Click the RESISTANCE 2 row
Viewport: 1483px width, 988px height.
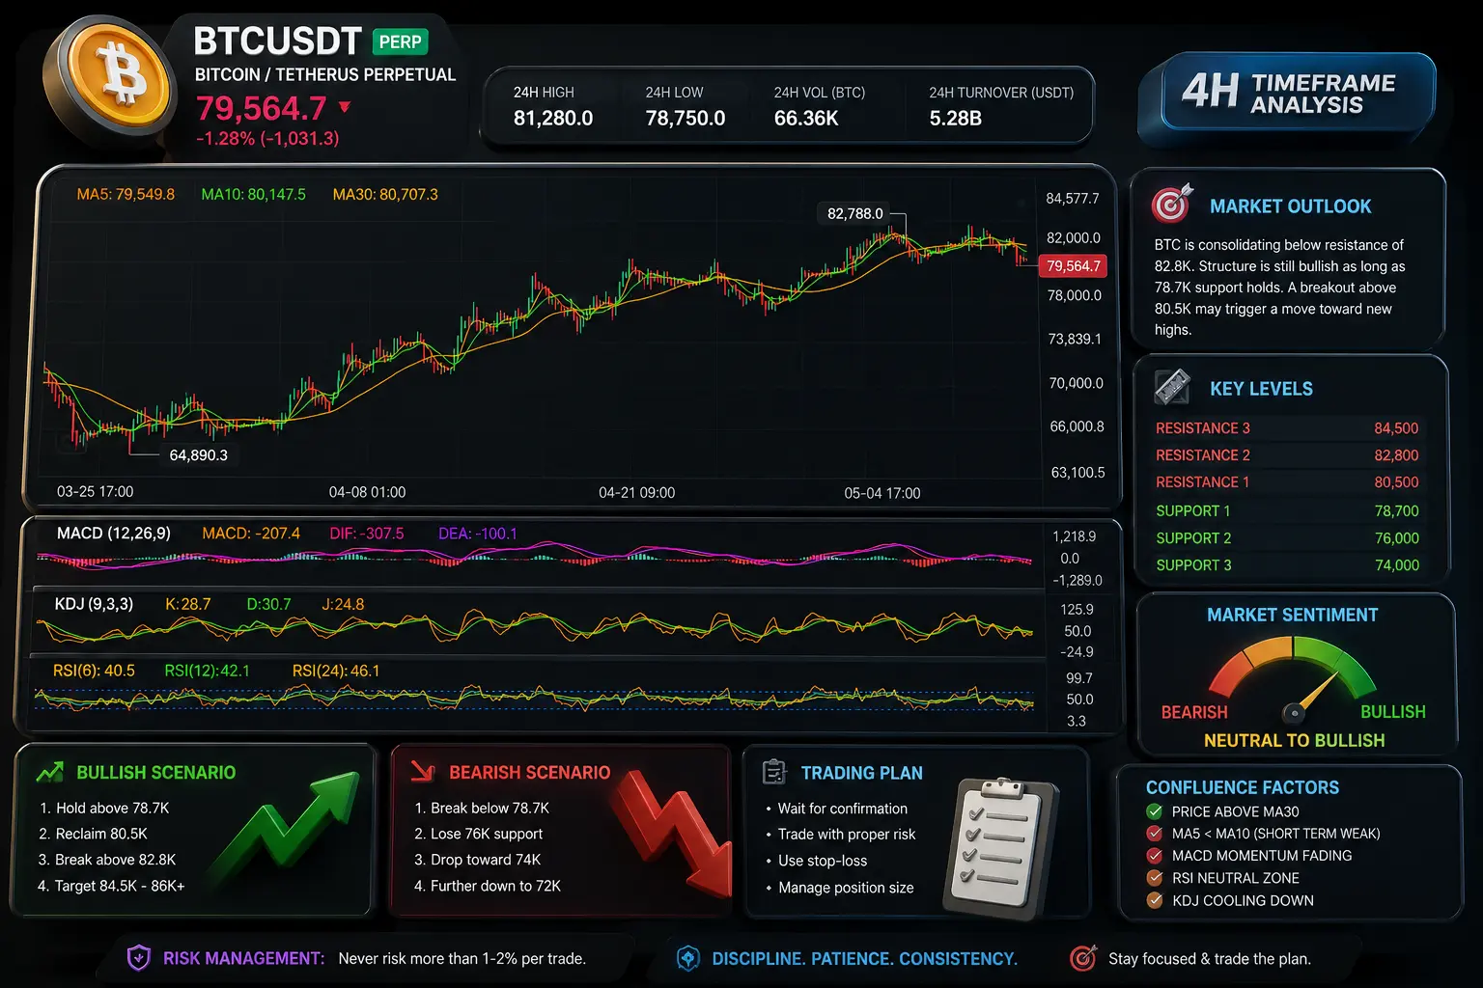pyautogui.click(x=1287, y=455)
